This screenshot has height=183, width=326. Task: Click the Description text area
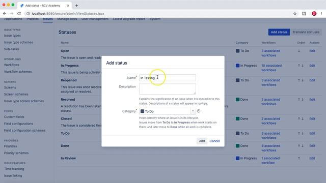[x=168, y=89]
